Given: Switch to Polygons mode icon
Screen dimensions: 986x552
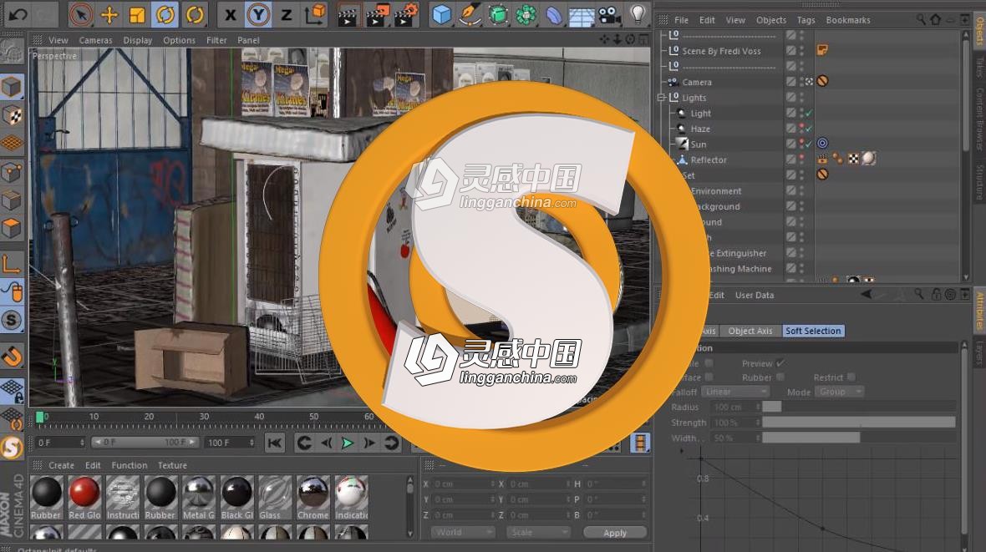Looking at the screenshot, I should 12,228.
